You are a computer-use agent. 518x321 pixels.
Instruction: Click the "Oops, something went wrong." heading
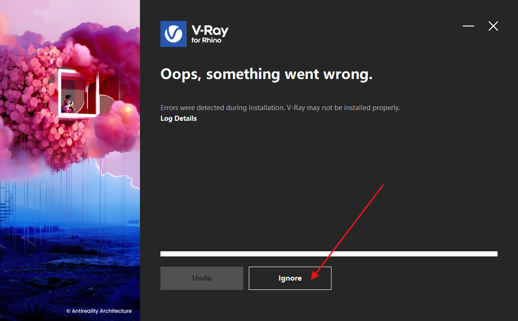[266, 74]
